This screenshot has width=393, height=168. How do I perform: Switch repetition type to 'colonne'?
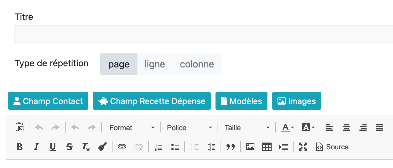197,64
